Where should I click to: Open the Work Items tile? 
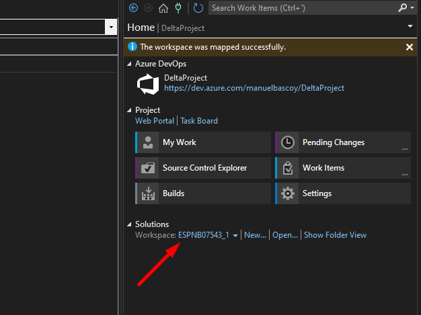343,168
